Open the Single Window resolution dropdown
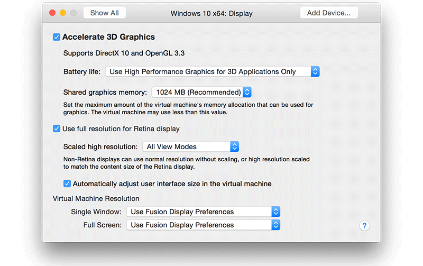 pos(203,212)
